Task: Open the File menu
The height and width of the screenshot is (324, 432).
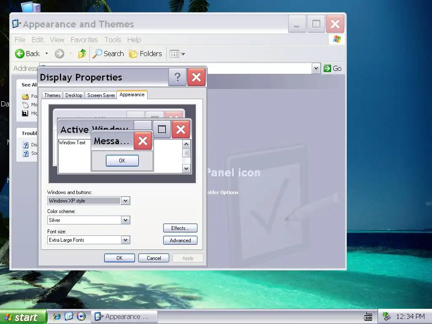Action: tap(20, 40)
